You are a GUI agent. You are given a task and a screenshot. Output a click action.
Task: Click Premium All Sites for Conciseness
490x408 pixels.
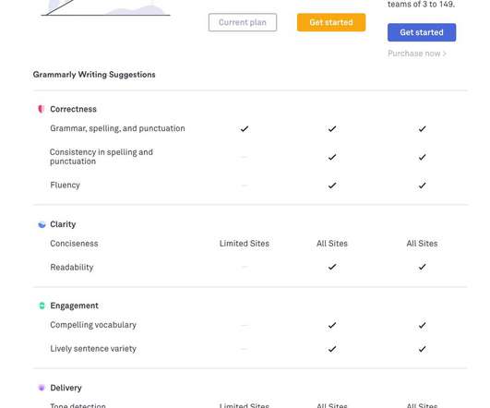(x=332, y=244)
